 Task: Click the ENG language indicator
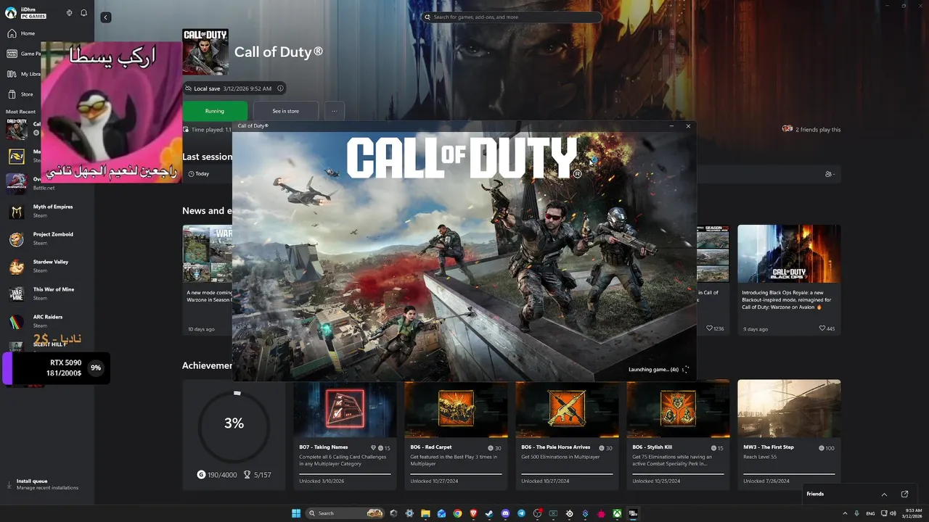pos(870,513)
